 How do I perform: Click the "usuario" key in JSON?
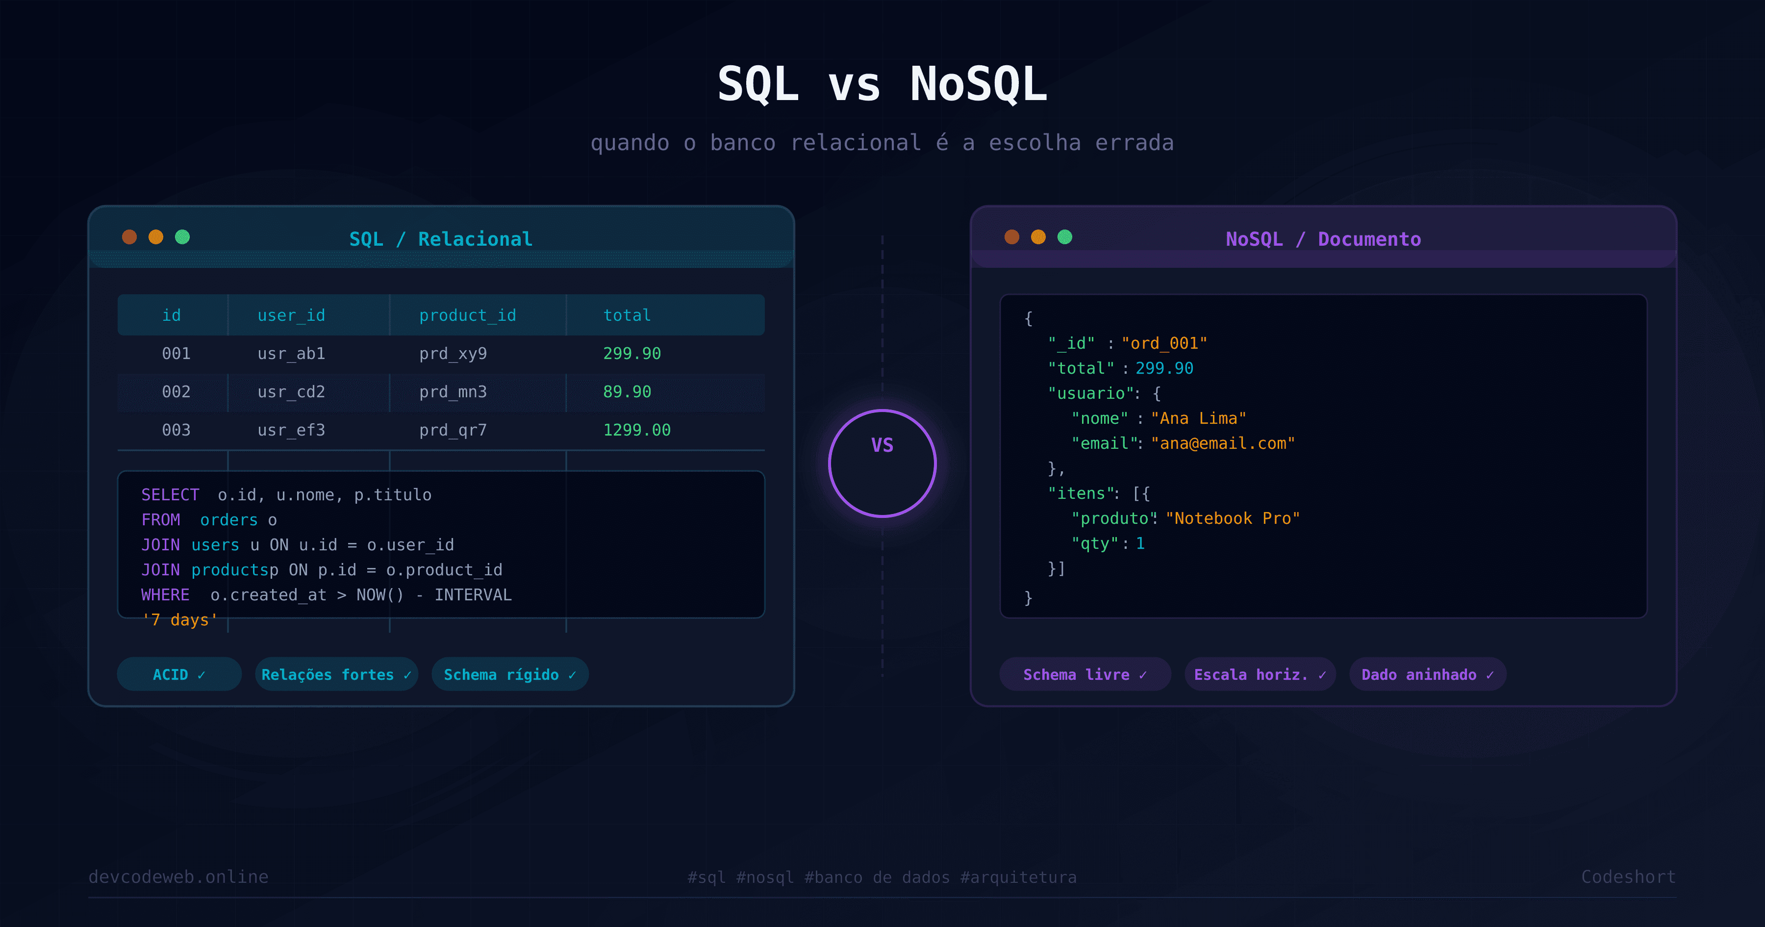pos(1091,393)
